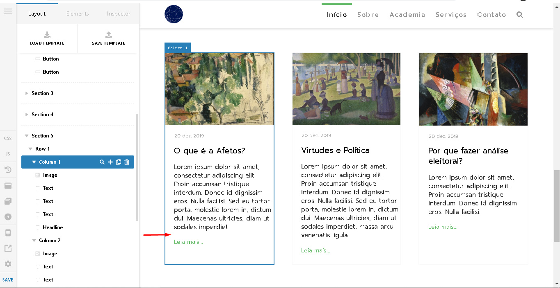This screenshot has height=288, width=560.
Task: Select the Image item under Column 1
Action: (x=50, y=175)
